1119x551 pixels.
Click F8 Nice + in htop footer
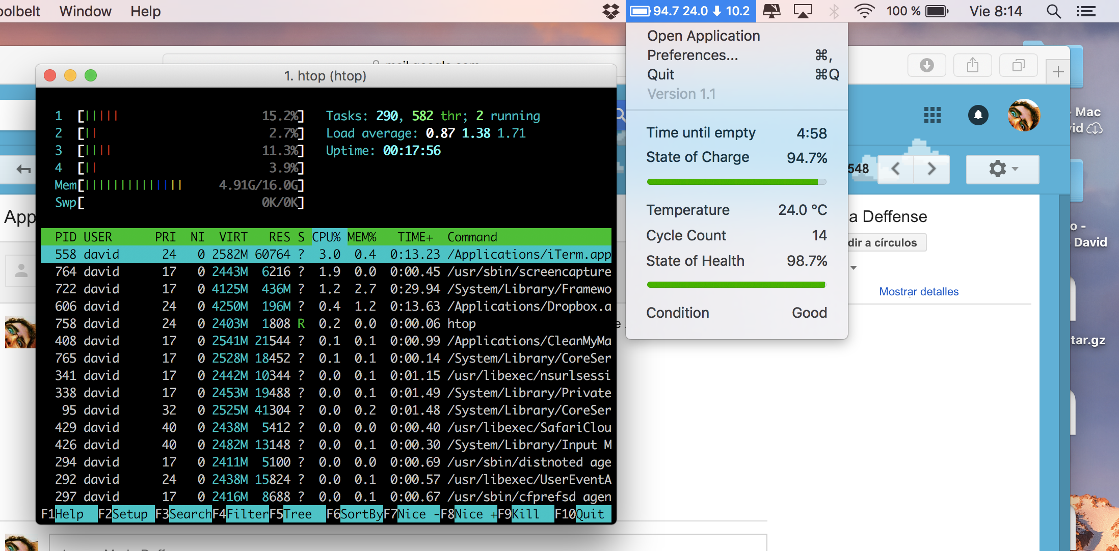click(x=468, y=514)
